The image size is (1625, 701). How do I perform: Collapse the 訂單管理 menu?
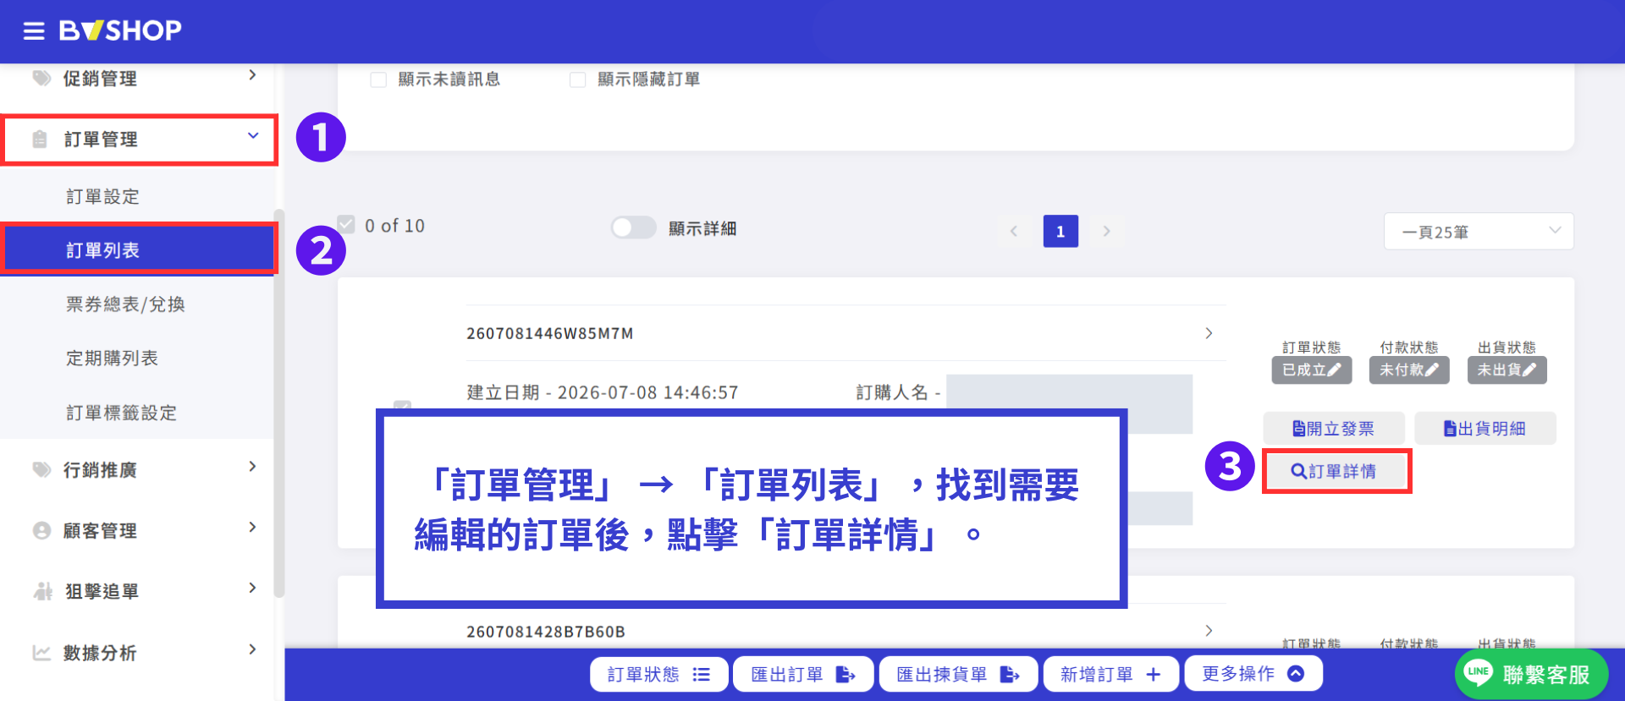coord(252,135)
